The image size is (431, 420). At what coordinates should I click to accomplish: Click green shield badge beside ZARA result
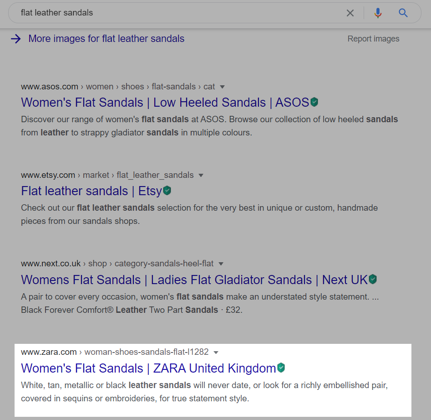click(281, 368)
